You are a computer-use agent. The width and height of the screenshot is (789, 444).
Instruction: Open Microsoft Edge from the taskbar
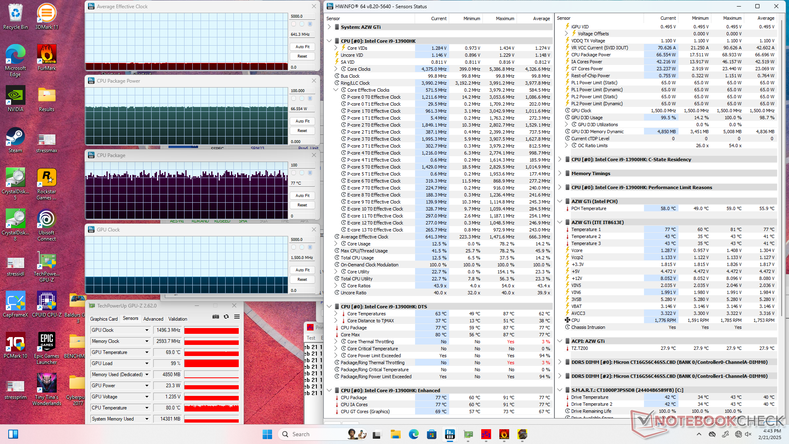[413, 434]
